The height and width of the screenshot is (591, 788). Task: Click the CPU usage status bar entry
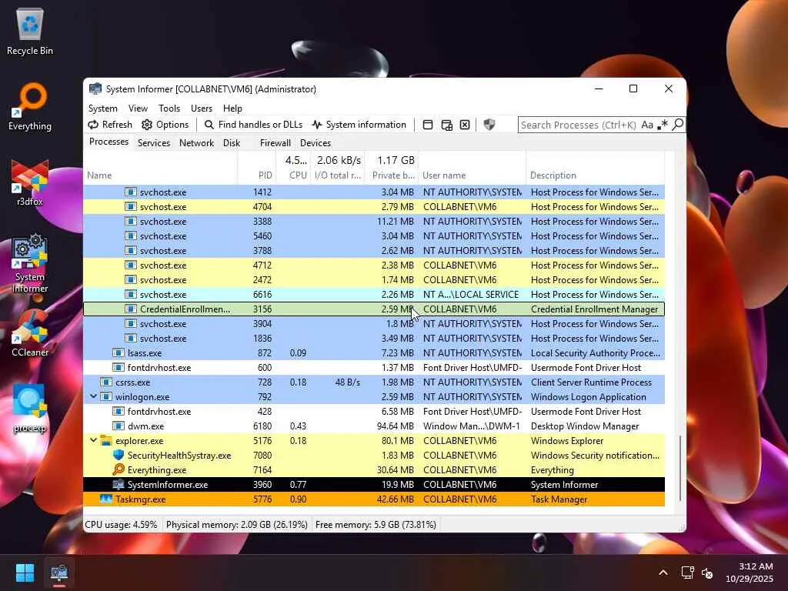[121, 525]
